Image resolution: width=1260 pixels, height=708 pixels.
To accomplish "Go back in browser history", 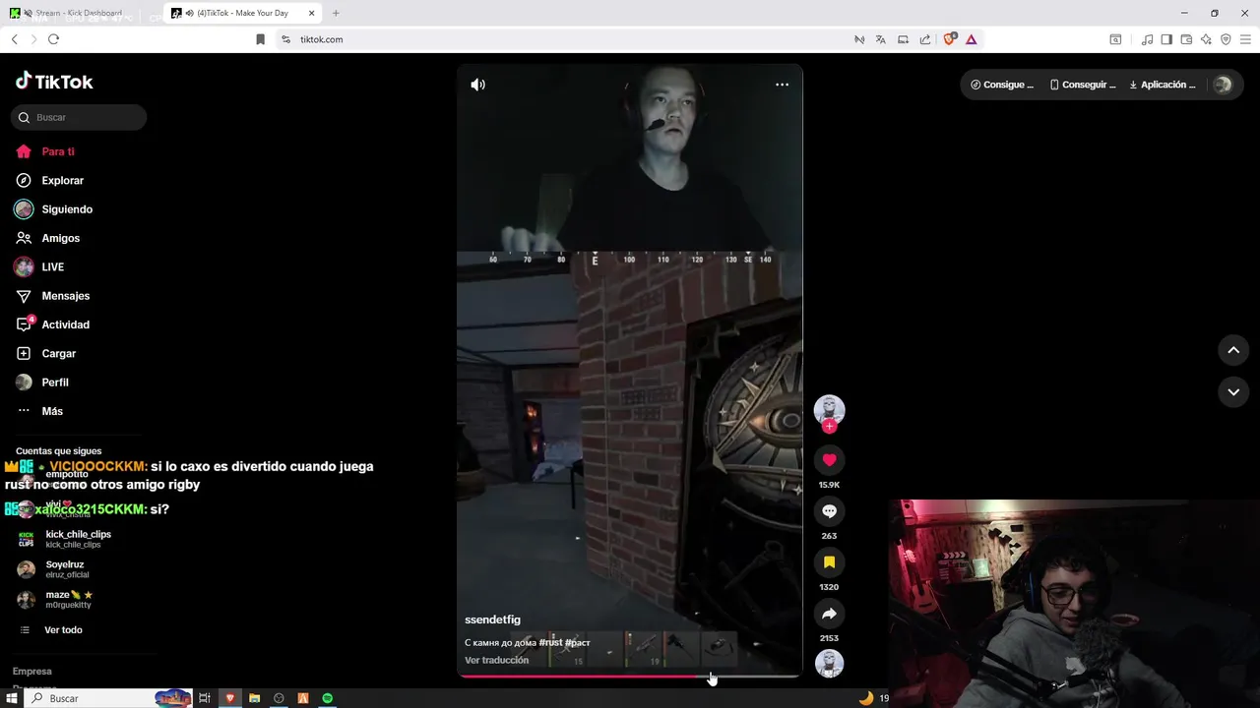I will pyautogui.click(x=15, y=39).
